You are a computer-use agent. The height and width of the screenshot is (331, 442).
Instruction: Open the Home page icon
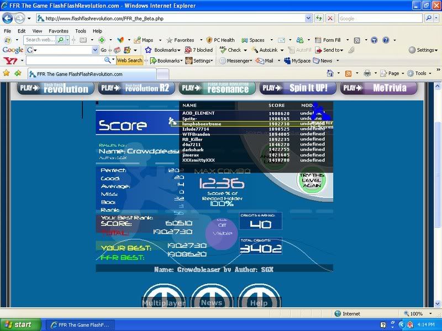[x=330, y=73]
